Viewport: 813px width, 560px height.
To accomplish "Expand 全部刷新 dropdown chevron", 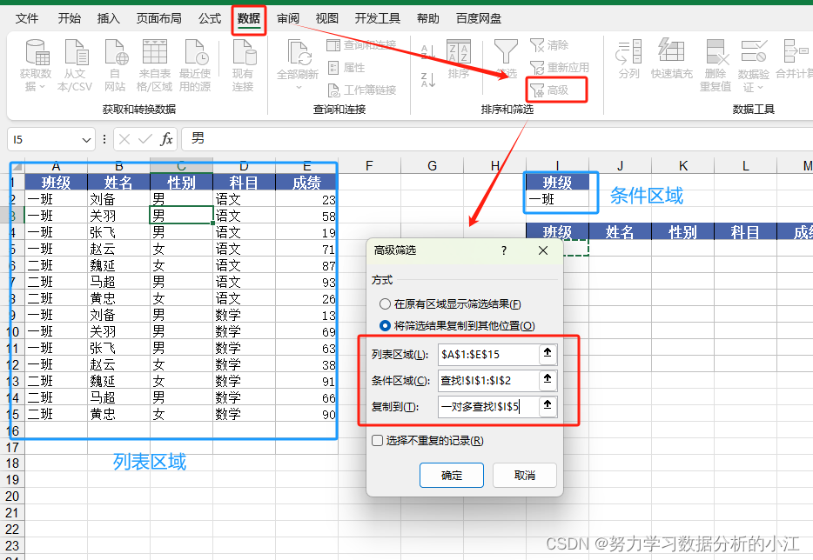I will tap(299, 87).
